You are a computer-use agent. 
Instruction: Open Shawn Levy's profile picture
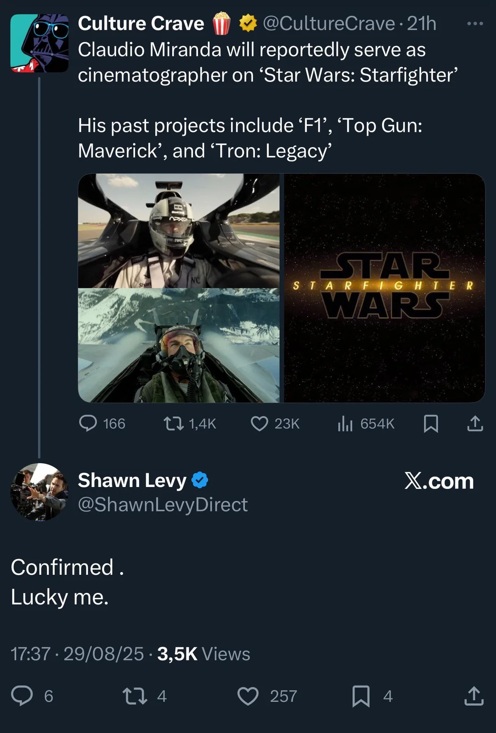[39, 492]
